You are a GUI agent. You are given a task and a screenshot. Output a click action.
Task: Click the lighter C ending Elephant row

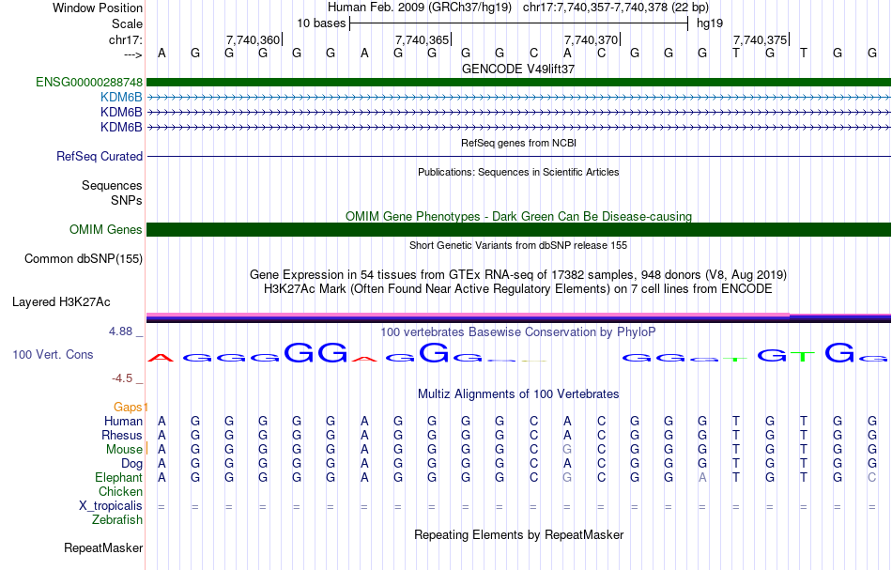point(871,477)
